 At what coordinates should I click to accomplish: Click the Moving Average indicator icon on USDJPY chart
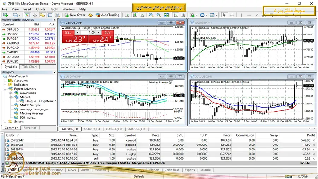click(170, 82)
